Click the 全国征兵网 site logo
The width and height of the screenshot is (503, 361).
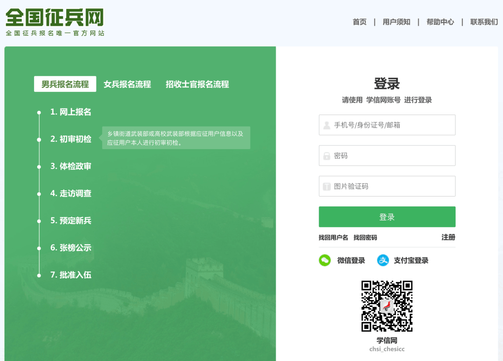[54, 21]
